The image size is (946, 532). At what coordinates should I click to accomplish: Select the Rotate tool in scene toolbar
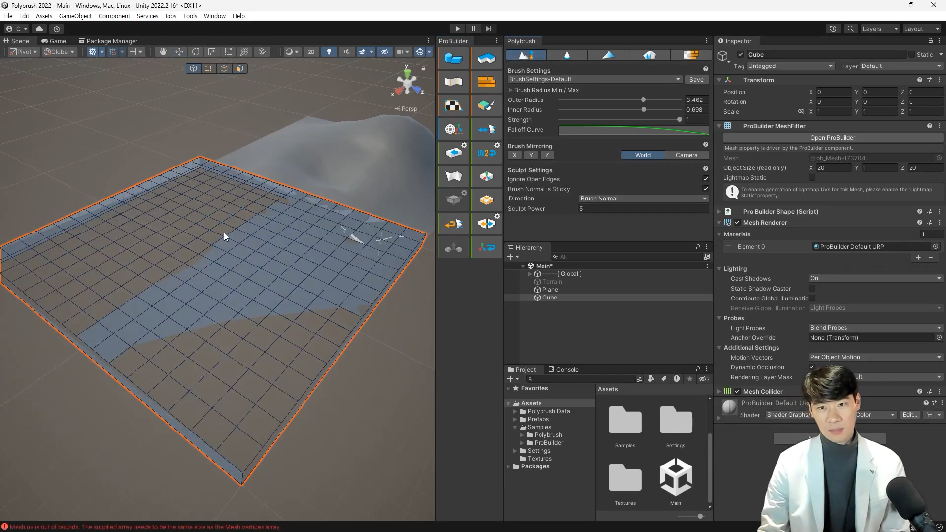(196, 52)
